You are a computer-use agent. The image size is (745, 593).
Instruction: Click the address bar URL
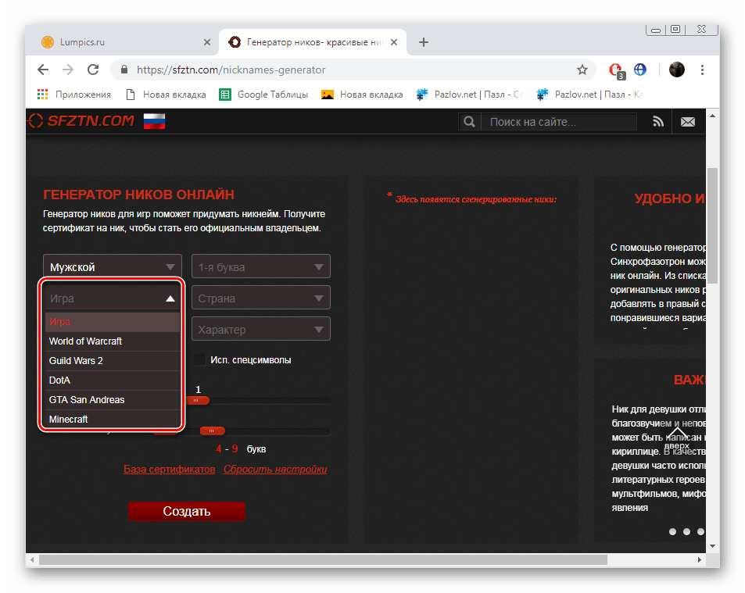231,70
